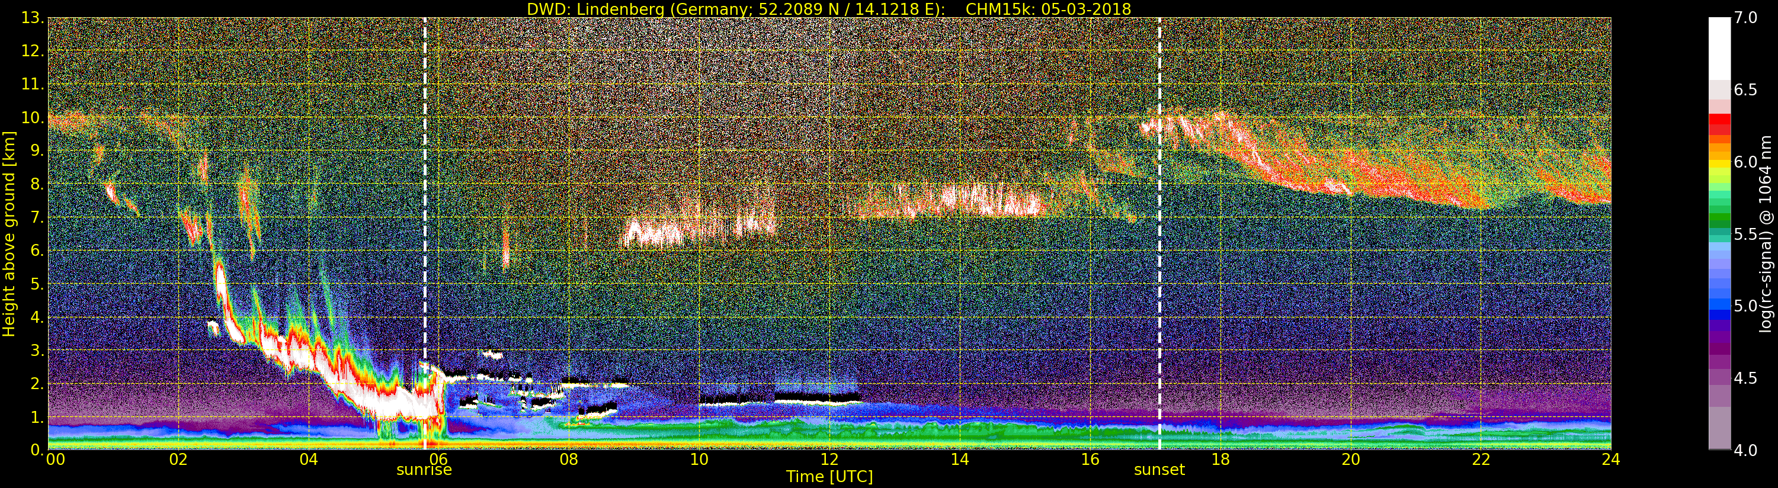Click the 'sunrise' label below the axis

(424, 470)
